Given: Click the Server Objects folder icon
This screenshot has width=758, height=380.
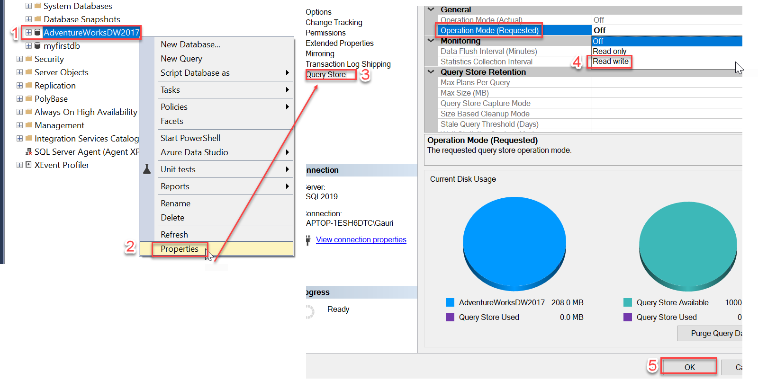Looking at the screenshot, I should (28, 72).
